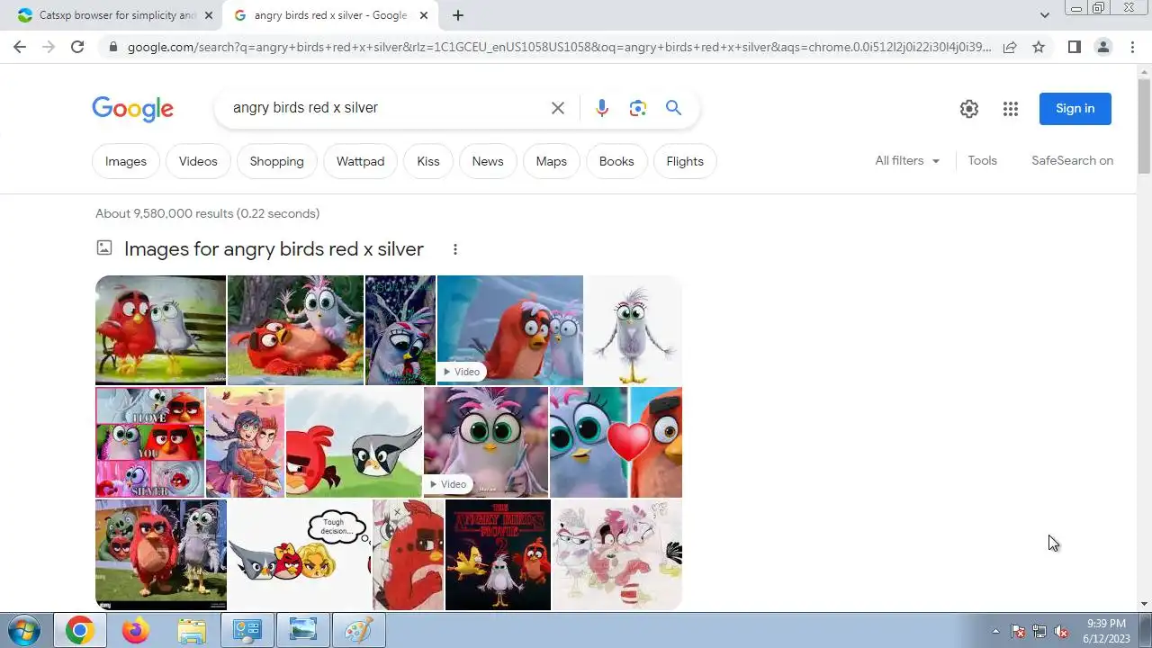1152x648 pixels.
Task: Play the Silver close-up video thumbnail
Action: coord(486,442)
